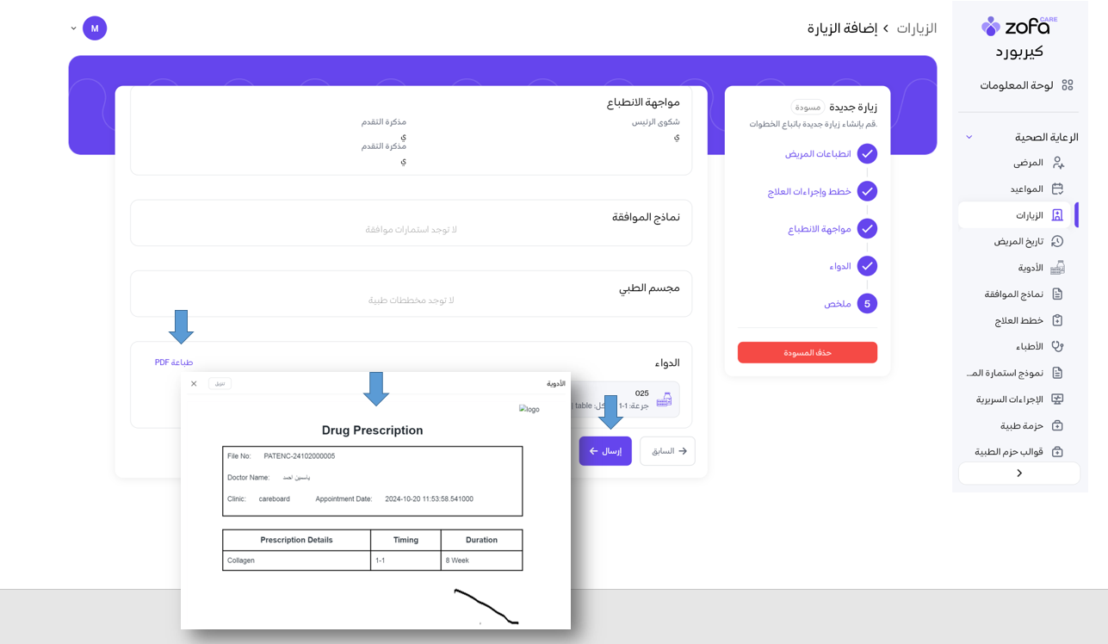Click the Print PDF (طباعة PDF) link
Image resolution: width=1108 pixels, height=644 pixels.
174,362
